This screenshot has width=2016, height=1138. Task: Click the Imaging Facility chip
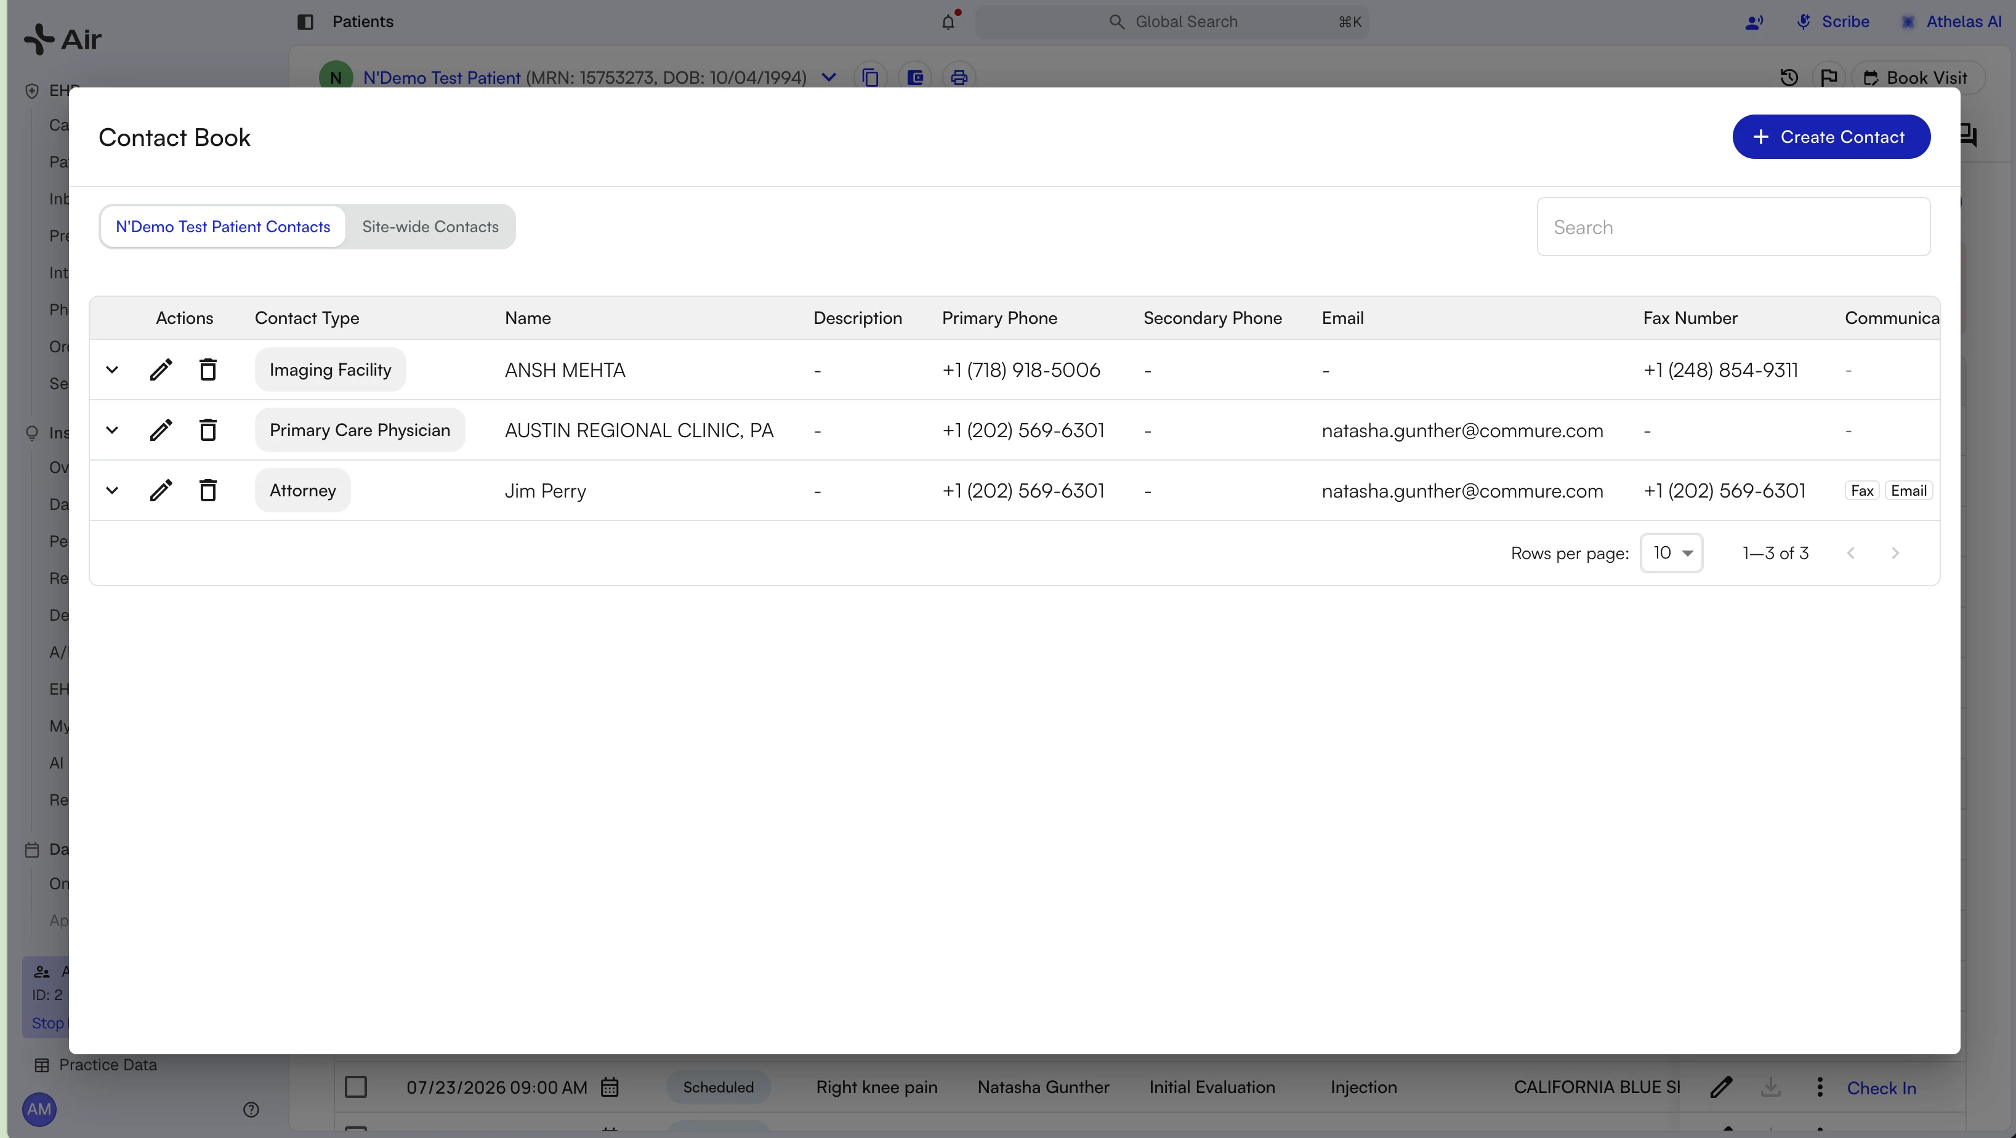tap(330, 369)
